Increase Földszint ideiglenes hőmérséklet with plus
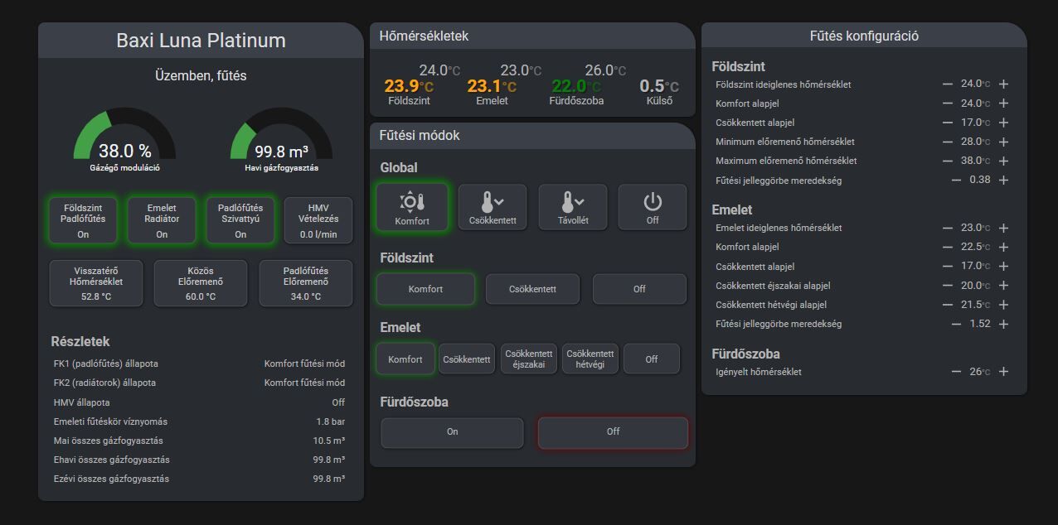Image resolution: width=1058 pixels, height=525 pixels. (x=1003, y=84)
